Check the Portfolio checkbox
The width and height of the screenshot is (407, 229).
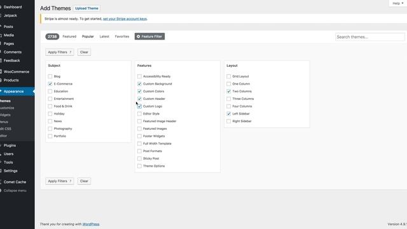tap(50, 136)
